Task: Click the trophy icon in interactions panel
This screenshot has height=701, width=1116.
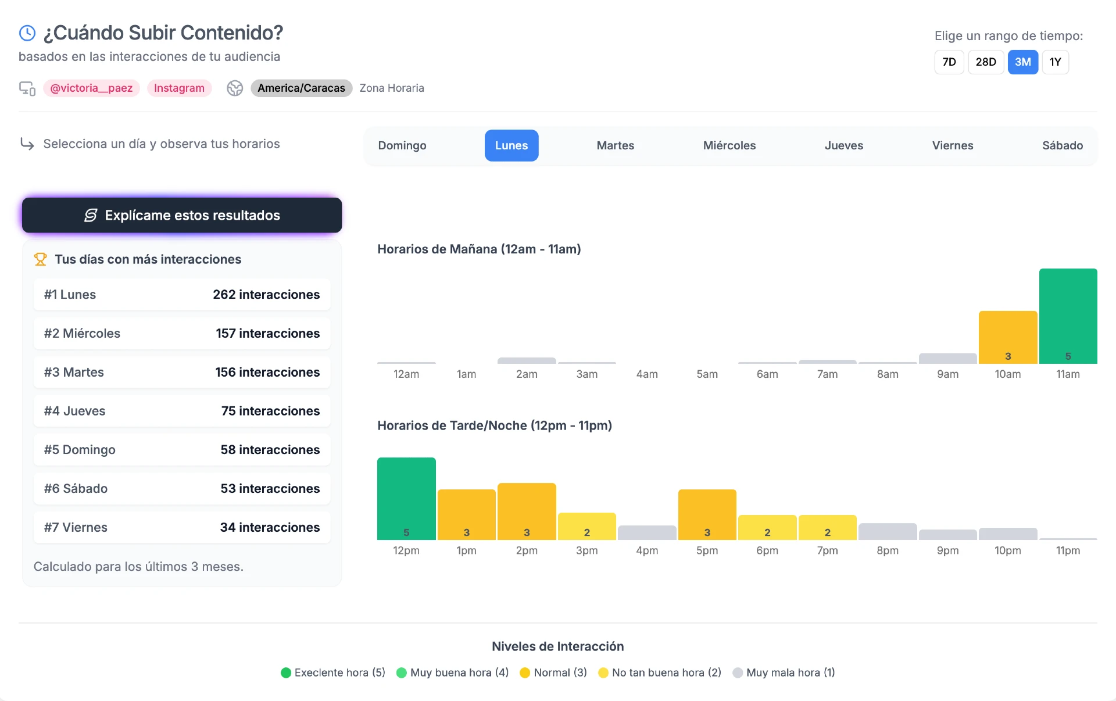Action: click(x=40, y=259)
